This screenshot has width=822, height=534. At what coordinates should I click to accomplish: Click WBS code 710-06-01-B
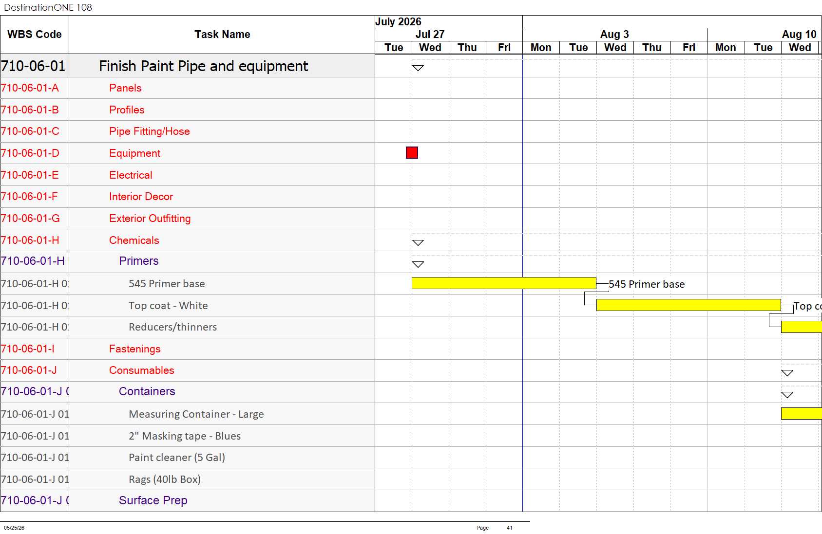30,110
